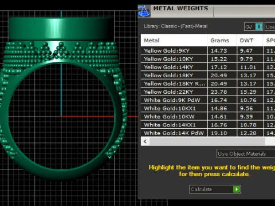Click grams value 14.73
This screenshot has height=206, width=275.
tap(219, 51)
